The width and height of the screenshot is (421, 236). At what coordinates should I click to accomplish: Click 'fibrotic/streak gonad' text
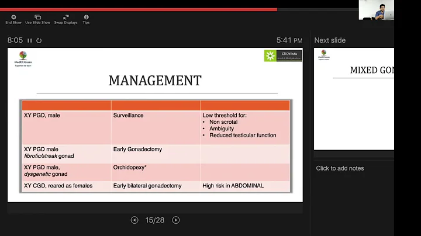[x=49, y=156]
